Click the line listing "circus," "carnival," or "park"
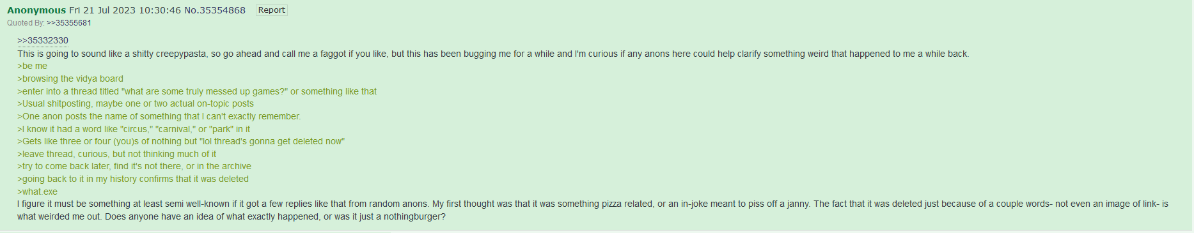The height and width of the screenshot is (233, 1194). [134, 129]
